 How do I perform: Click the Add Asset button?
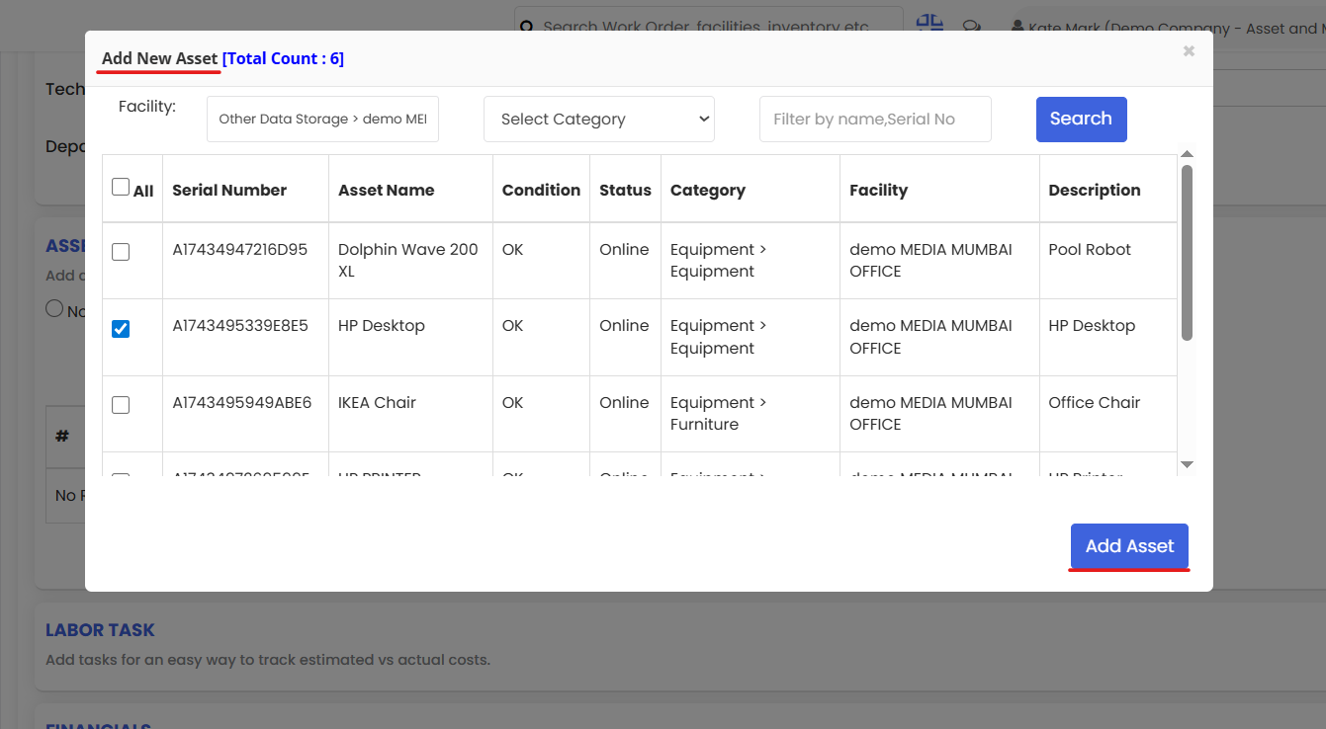1129,546
